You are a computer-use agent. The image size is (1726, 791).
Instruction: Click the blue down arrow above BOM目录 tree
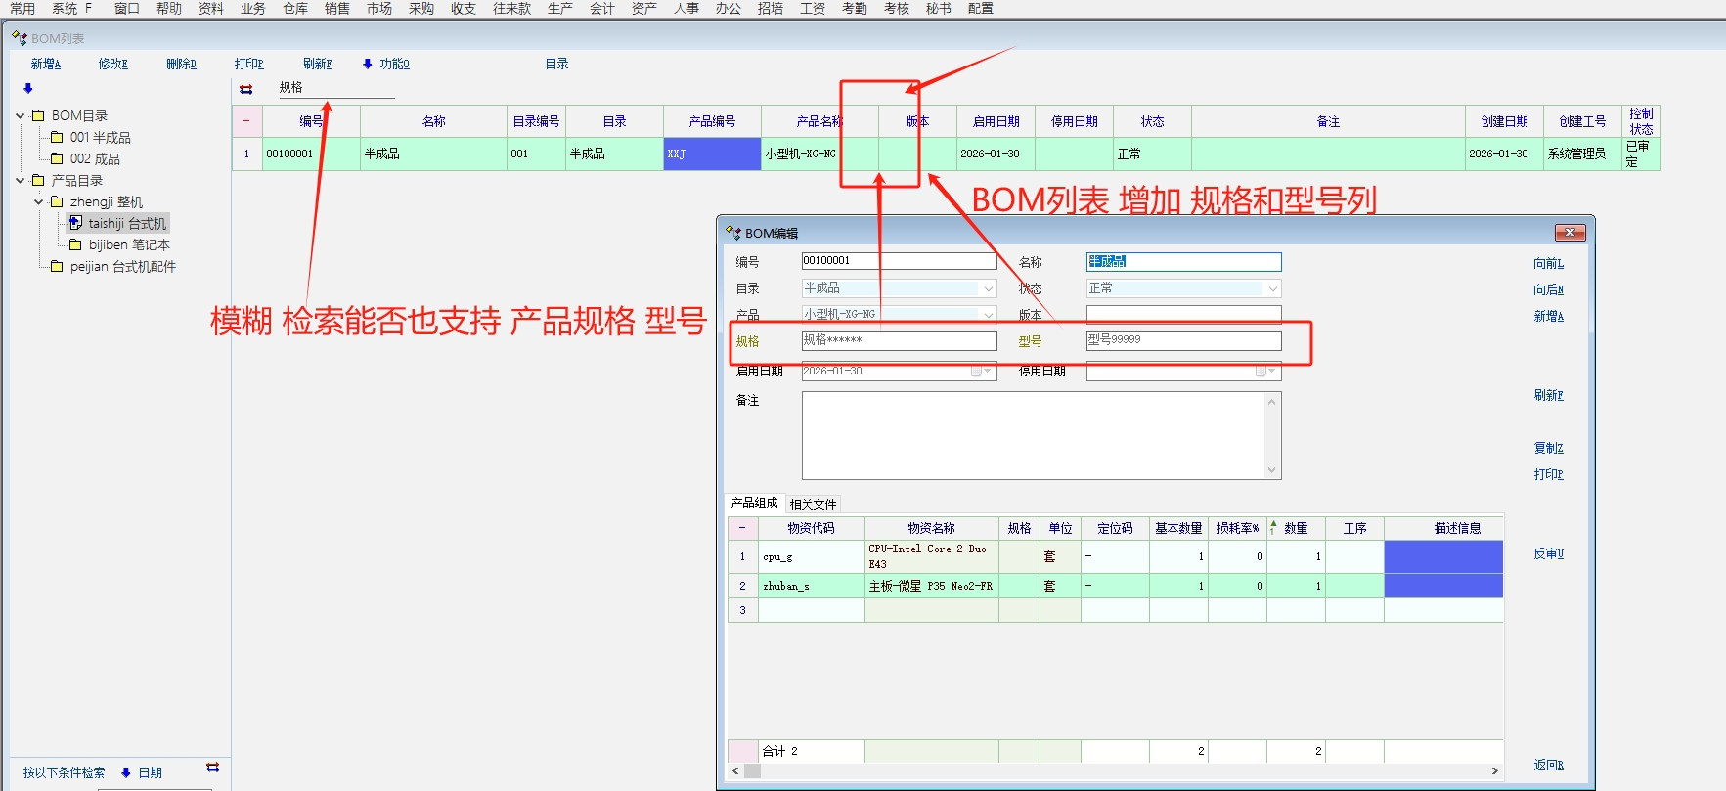pos(28,88)
